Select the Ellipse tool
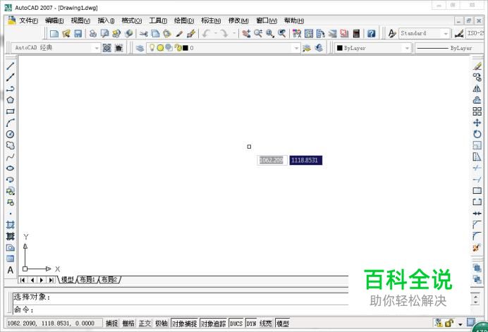 [11, 168]
